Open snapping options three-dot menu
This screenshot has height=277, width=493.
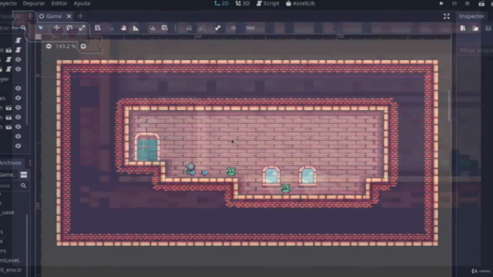click(x=176, y=28)
